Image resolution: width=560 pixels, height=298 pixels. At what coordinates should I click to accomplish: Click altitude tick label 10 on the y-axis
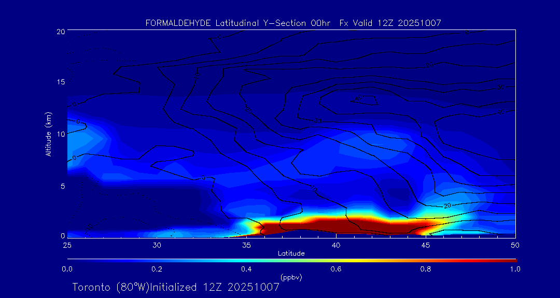pos(60,134)
